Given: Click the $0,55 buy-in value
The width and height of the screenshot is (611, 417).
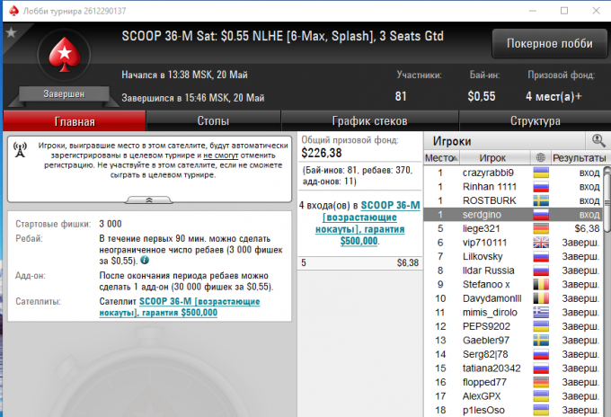Looking at the screenshot, I should coord(482,96).
